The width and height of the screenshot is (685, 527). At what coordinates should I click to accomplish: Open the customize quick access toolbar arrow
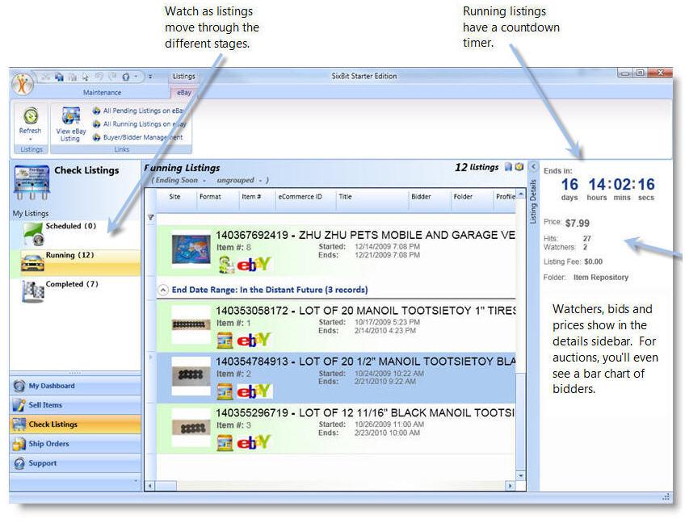point(150,77)
